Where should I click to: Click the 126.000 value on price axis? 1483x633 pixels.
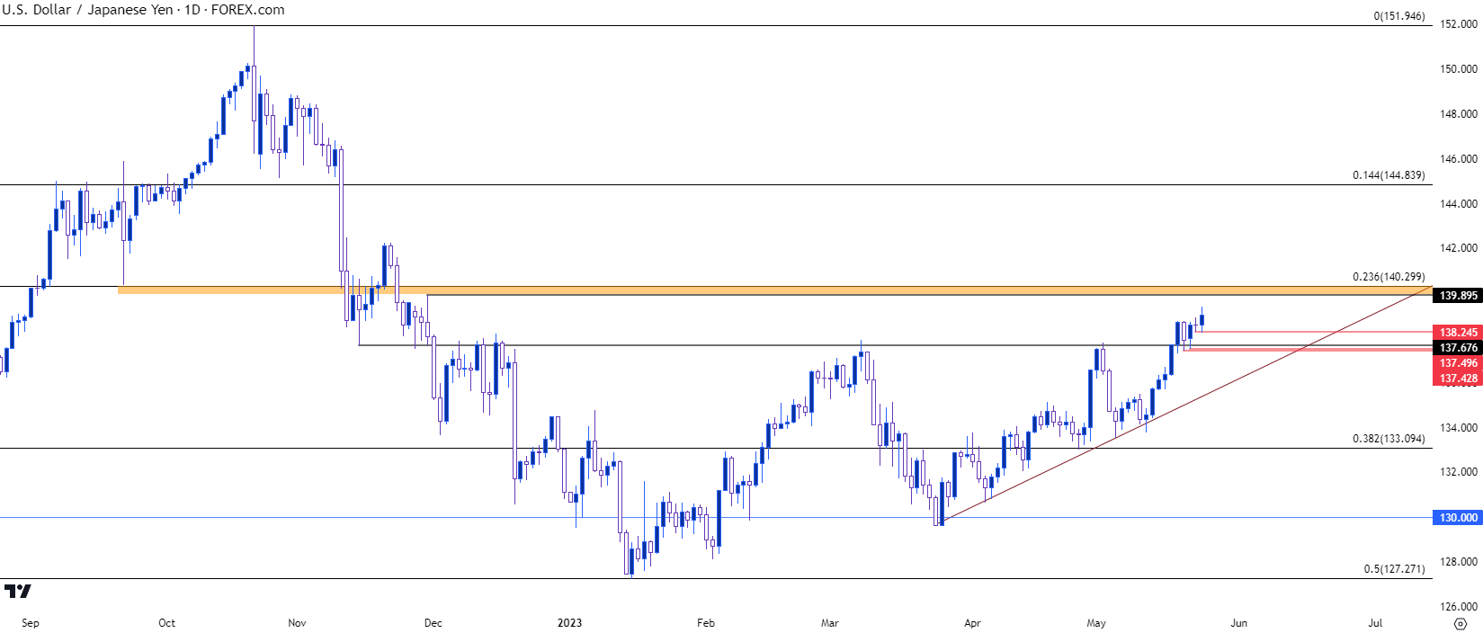(1458, 607)
